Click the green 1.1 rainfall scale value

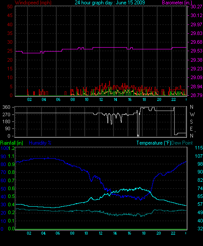pos(11,156)
